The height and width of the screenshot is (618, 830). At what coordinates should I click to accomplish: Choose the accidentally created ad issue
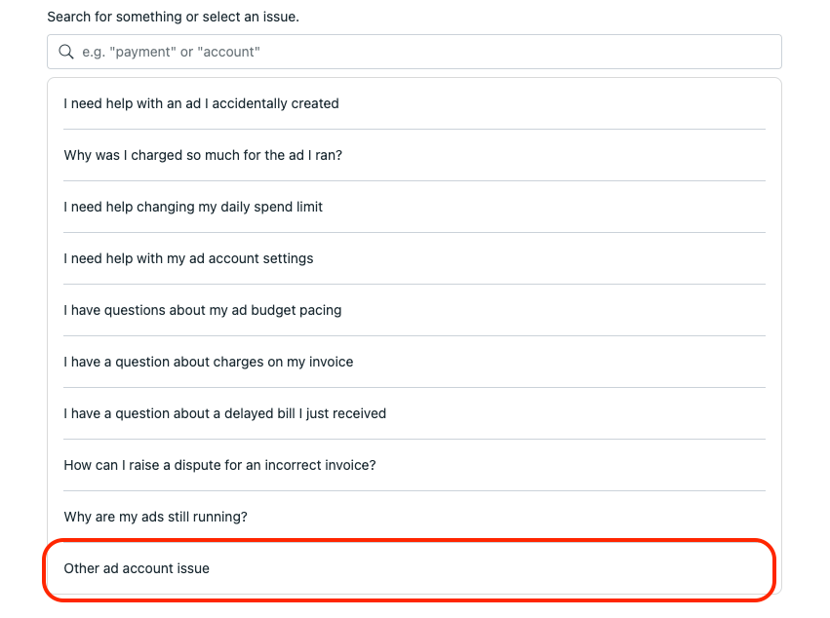click(202, 103)
